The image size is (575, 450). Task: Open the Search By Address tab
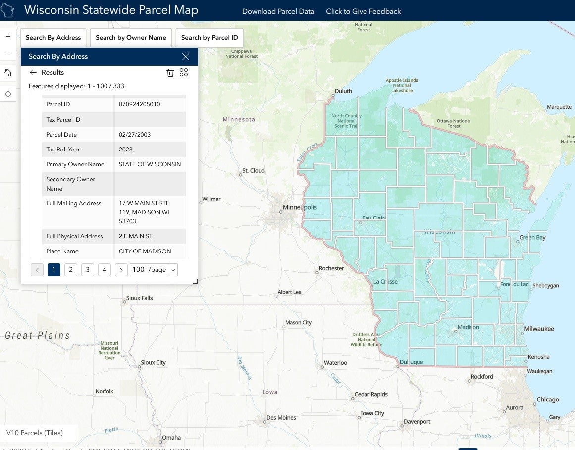[x=53, y=38]
